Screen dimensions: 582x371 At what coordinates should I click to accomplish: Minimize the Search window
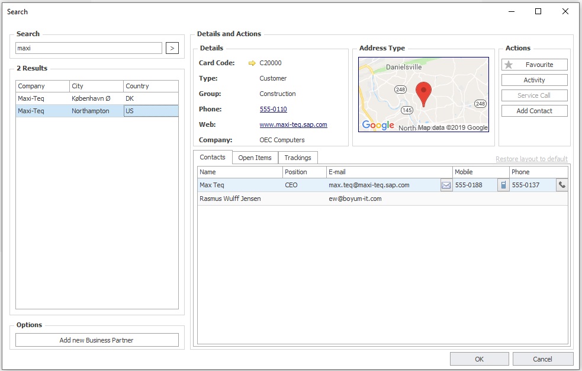click(512, 11)
